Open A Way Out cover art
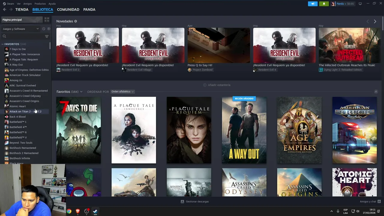 click(244, 130)
